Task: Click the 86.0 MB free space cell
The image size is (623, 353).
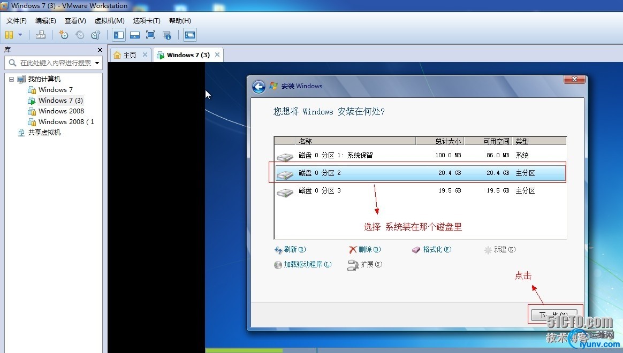Action: tap(498, 155)
